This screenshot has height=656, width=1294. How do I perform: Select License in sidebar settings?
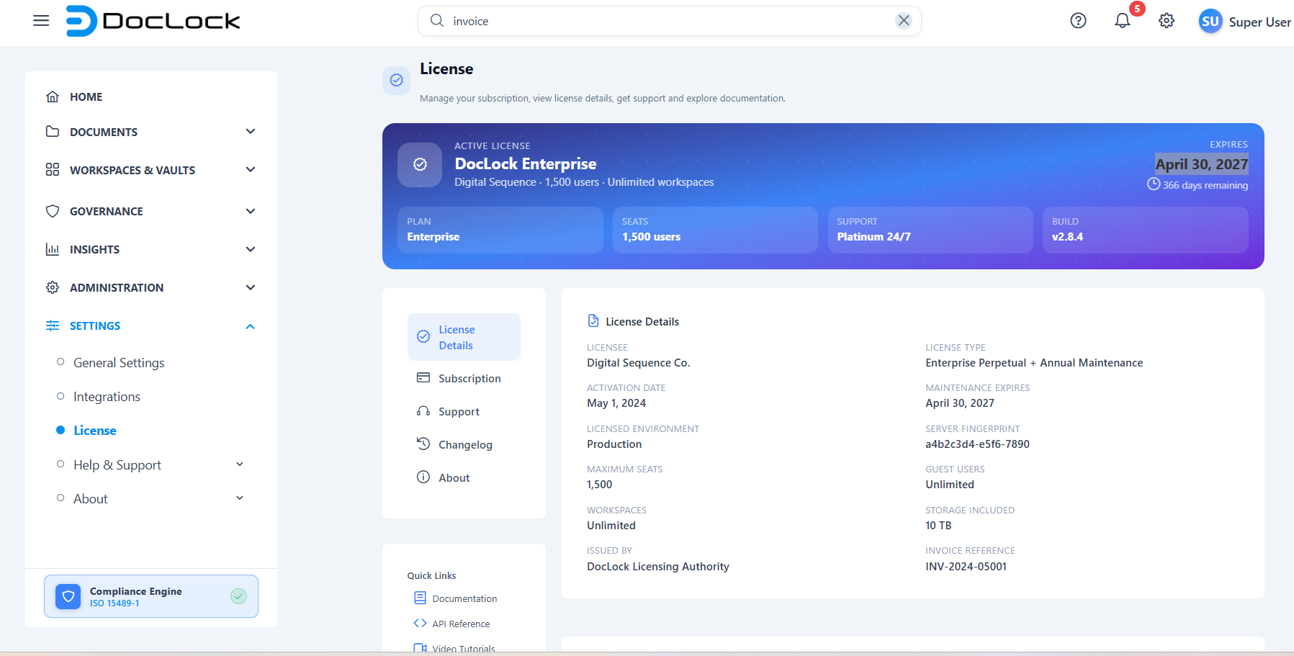tap(95, 431)
